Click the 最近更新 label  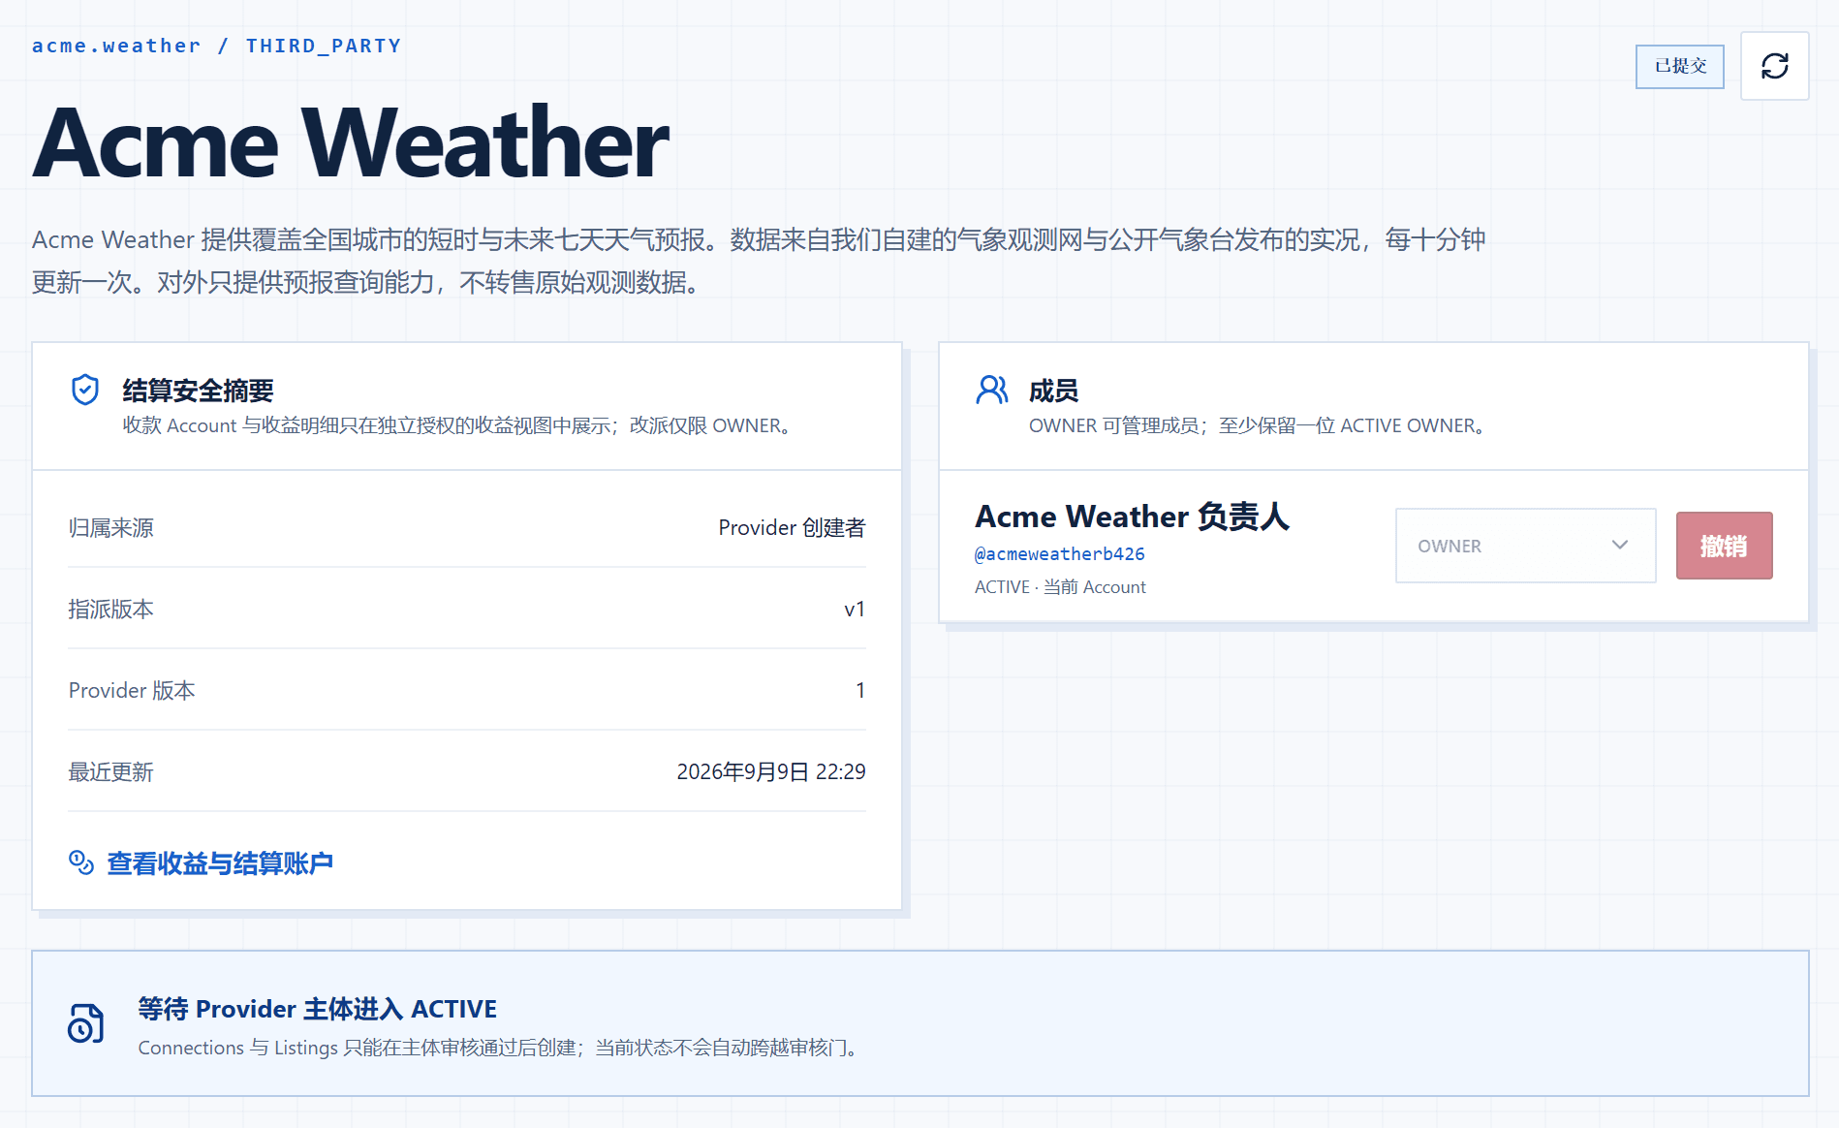pyautogui.click(x=110, y=771)
